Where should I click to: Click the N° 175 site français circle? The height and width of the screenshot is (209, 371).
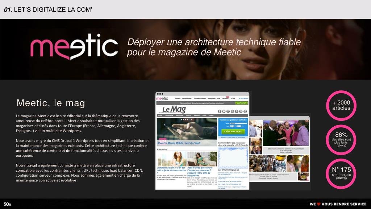(341, 174)
